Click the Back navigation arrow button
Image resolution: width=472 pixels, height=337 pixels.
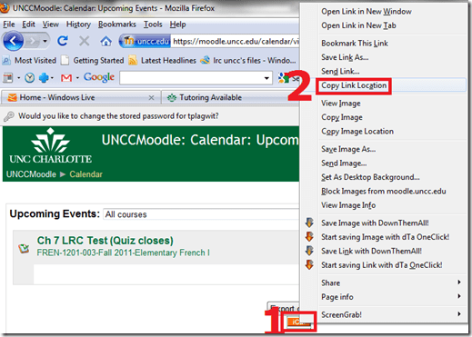13,41
